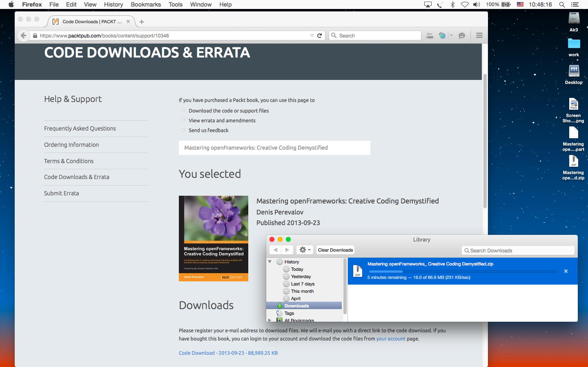
Task: Click the Clear Downloads button
Action: [x=335, y=250]
